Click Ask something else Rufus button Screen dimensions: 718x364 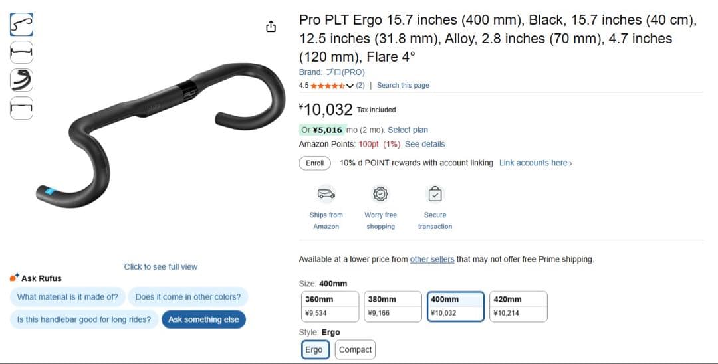tap(203, 319)
